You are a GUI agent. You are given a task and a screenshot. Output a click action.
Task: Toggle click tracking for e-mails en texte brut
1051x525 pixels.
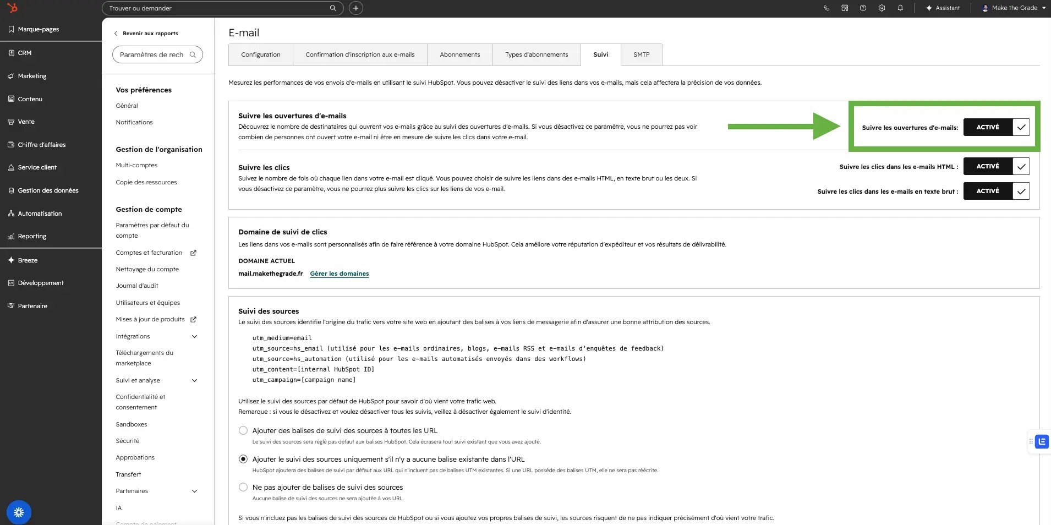tap(997, 191)
